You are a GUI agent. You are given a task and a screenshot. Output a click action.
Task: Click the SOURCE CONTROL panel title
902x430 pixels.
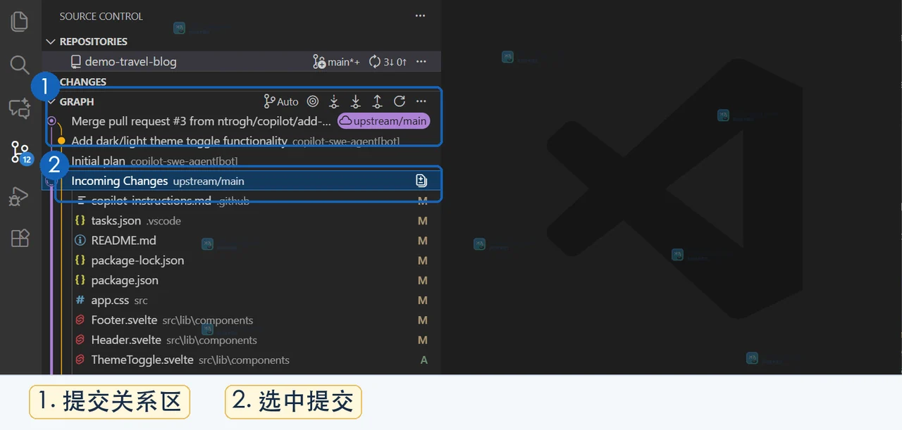tap(101, 16)
